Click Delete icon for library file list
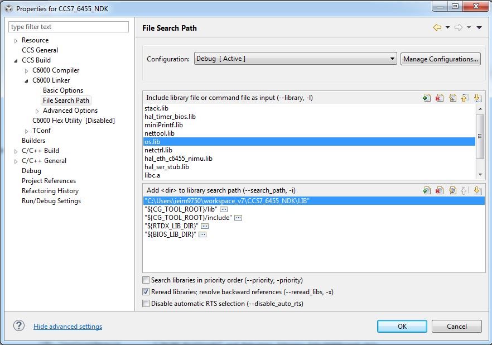Screen dimensions: 492x345 439,98
